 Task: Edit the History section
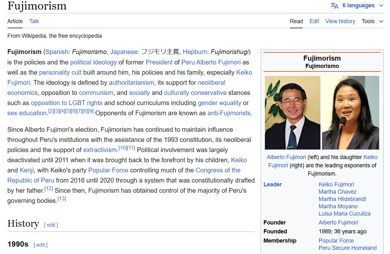(51, 225)
